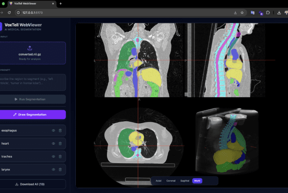This screenshot has height=193, width=288.
Task: Focus the segmentation prompt text field
Action: click(x=33, y=82)
